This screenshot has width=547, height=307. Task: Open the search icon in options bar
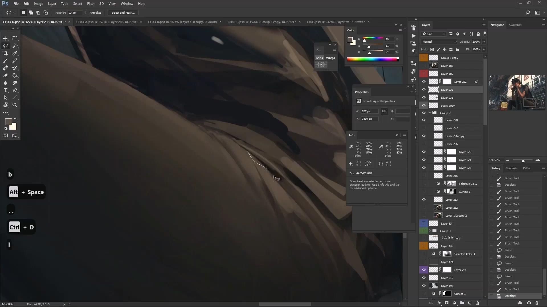[x=528, y=13]
